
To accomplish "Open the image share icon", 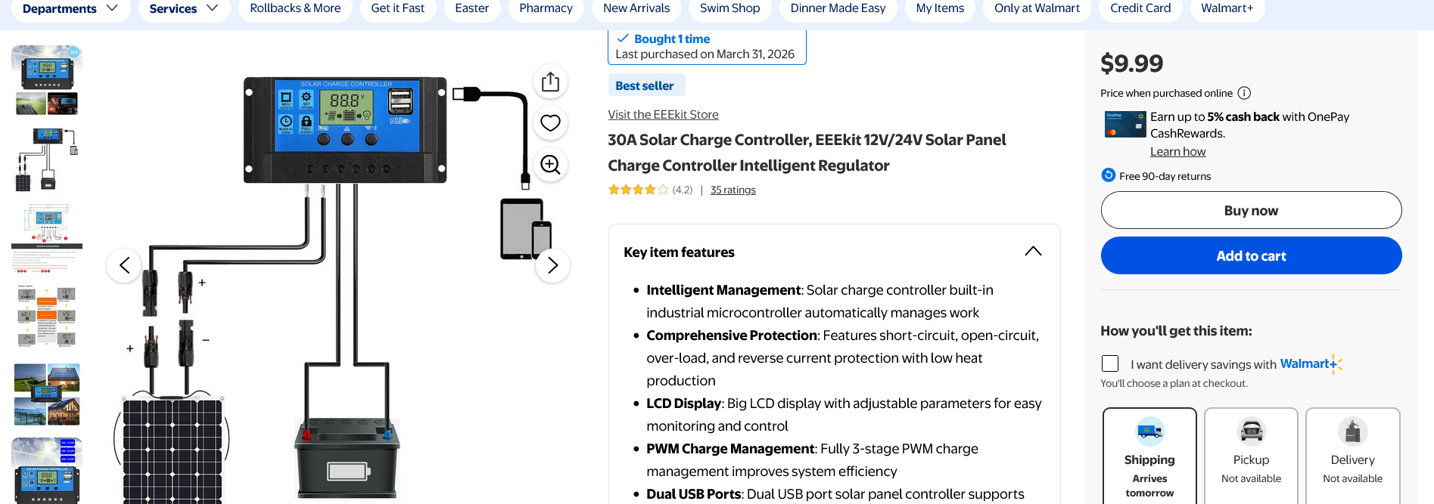I will point(550,81).
